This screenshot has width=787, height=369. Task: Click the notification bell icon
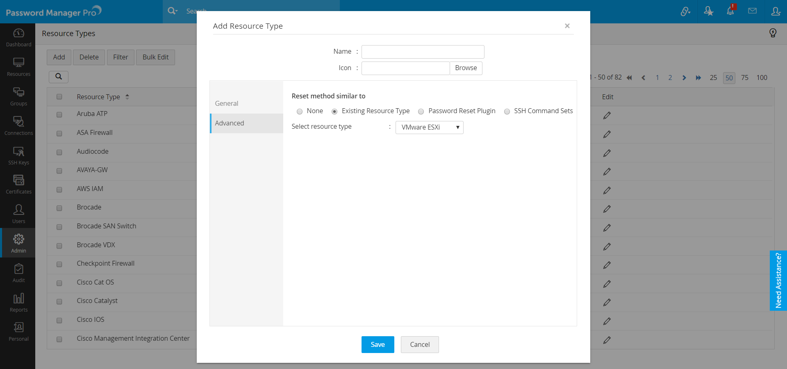pyautogui.click(x=730, y=11)
